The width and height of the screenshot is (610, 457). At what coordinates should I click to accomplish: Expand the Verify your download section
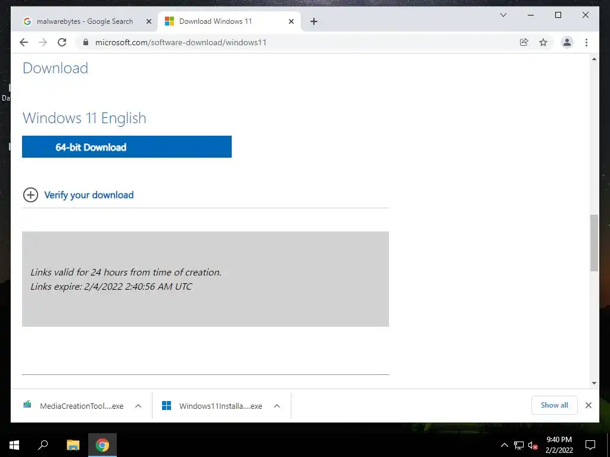pos(31,195)
